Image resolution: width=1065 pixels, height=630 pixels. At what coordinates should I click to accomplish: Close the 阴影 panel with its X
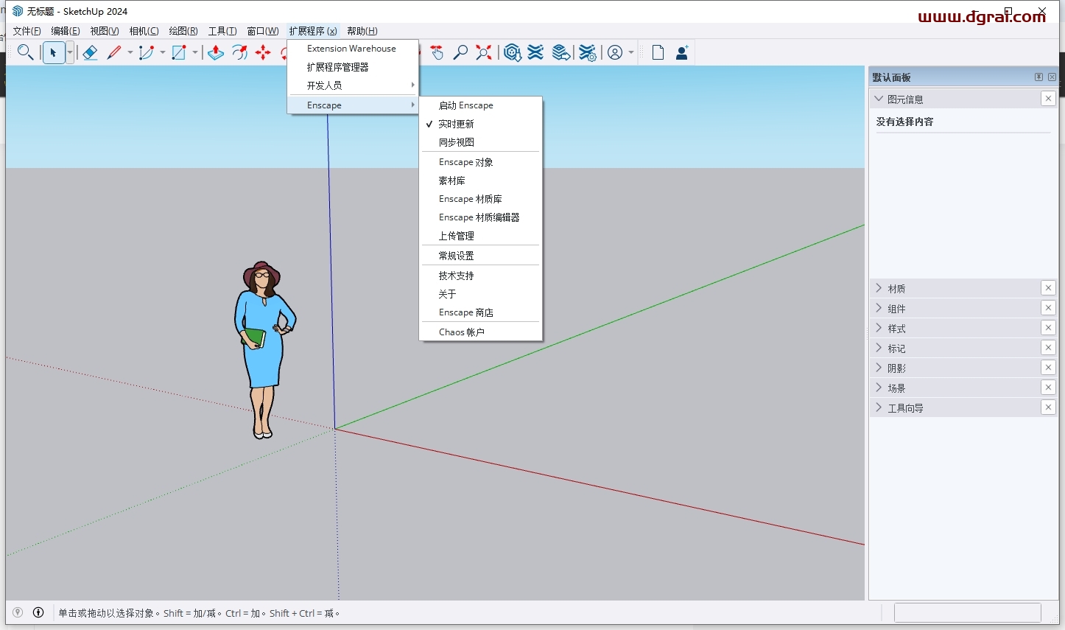[1048, 368]
